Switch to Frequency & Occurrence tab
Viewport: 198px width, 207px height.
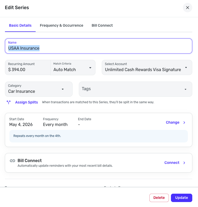point(61,26)
